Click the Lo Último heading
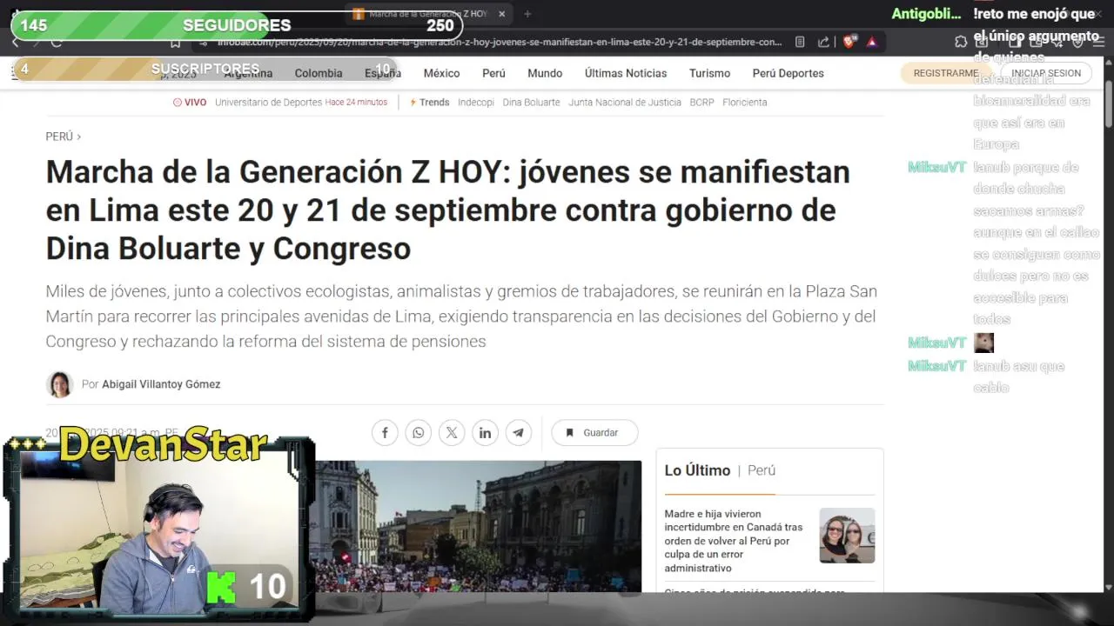The height and width of the screenshot is (626, 1114). point(697,470)
